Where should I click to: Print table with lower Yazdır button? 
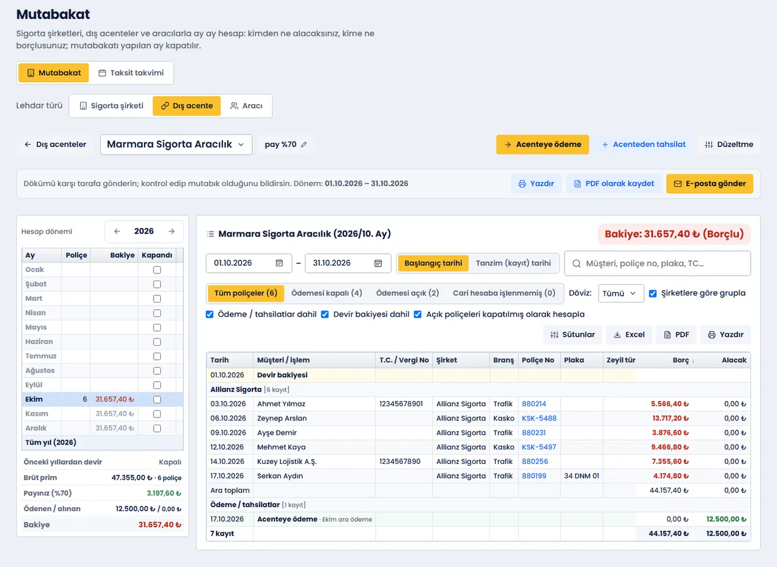[x=725, y=335]
